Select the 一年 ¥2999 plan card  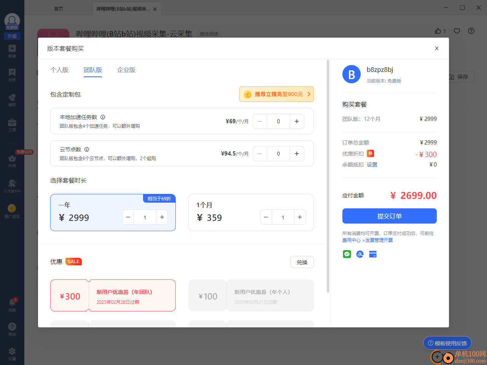pos(113,213)
